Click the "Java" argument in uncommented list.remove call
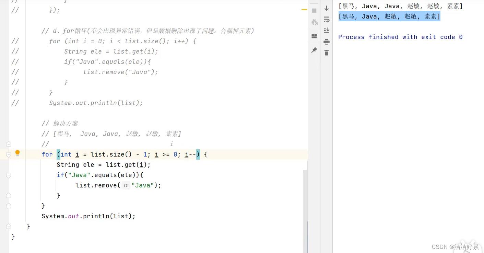The image size is (484, 253). coord(143,185)
